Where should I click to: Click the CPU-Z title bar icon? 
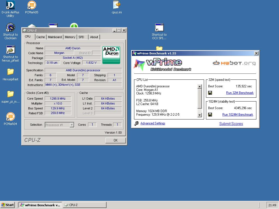click(x=25, y=30)
